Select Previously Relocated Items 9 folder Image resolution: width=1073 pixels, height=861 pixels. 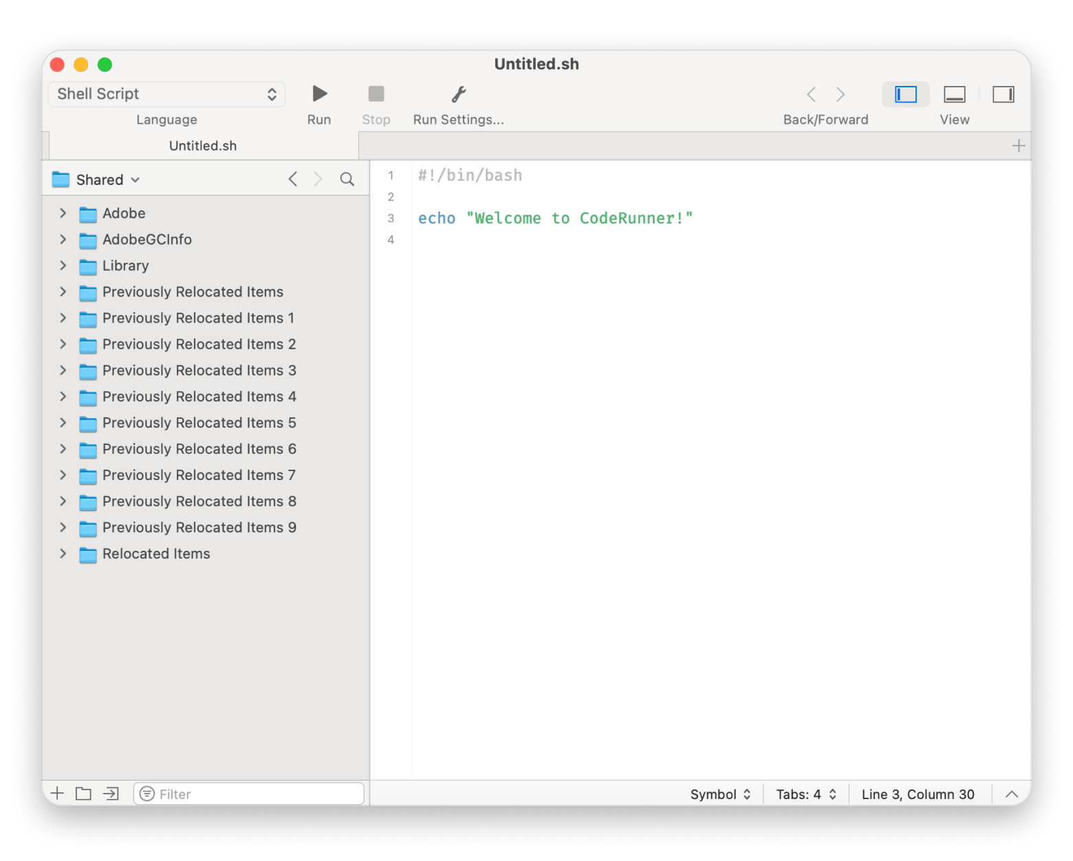(x=206, y=527)
